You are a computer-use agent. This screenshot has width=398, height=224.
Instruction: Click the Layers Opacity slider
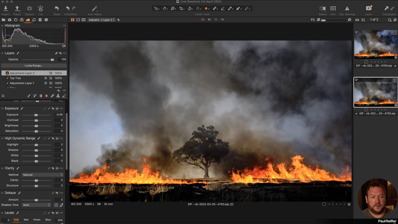tap(38, 59)
